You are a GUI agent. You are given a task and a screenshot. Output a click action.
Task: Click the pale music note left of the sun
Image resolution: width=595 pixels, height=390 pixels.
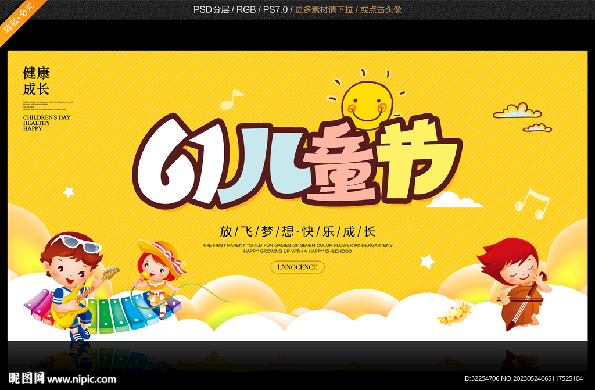tap(231, 99)
